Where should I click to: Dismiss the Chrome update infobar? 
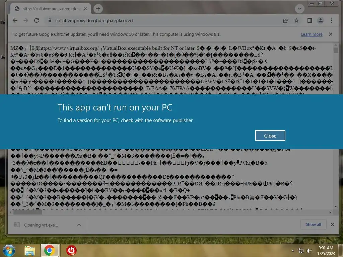[x=331, y=34]
